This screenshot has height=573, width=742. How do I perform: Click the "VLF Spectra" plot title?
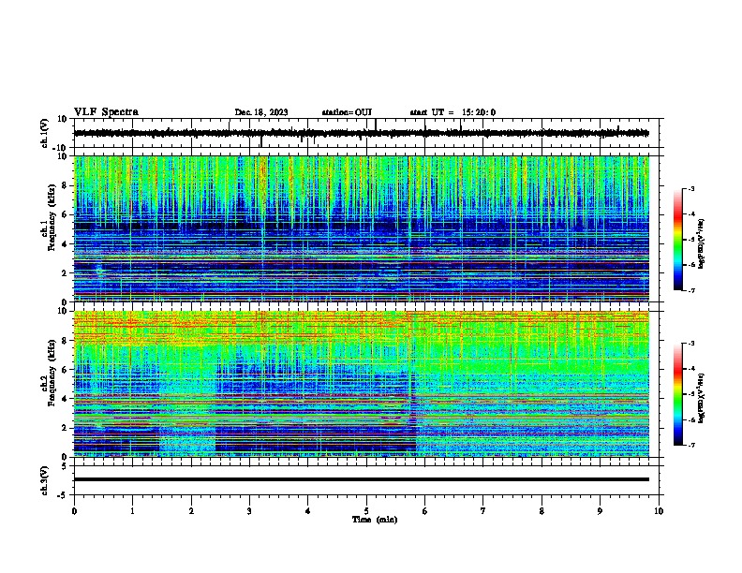click(x=106, y=112)
